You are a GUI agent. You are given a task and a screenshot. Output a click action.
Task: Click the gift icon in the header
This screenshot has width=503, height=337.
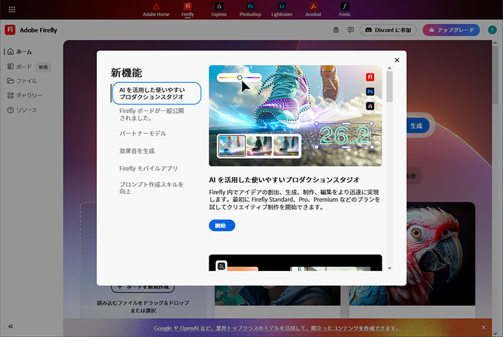coord(336,30)
